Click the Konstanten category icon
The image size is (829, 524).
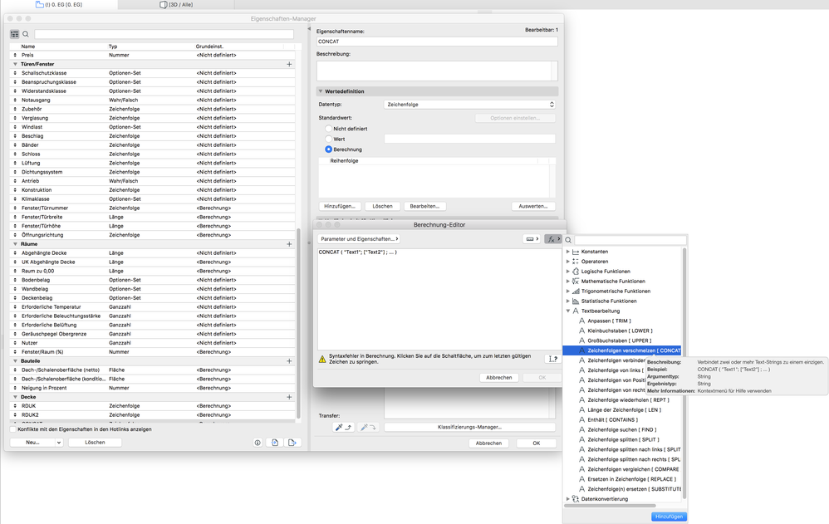click(576, 252)
